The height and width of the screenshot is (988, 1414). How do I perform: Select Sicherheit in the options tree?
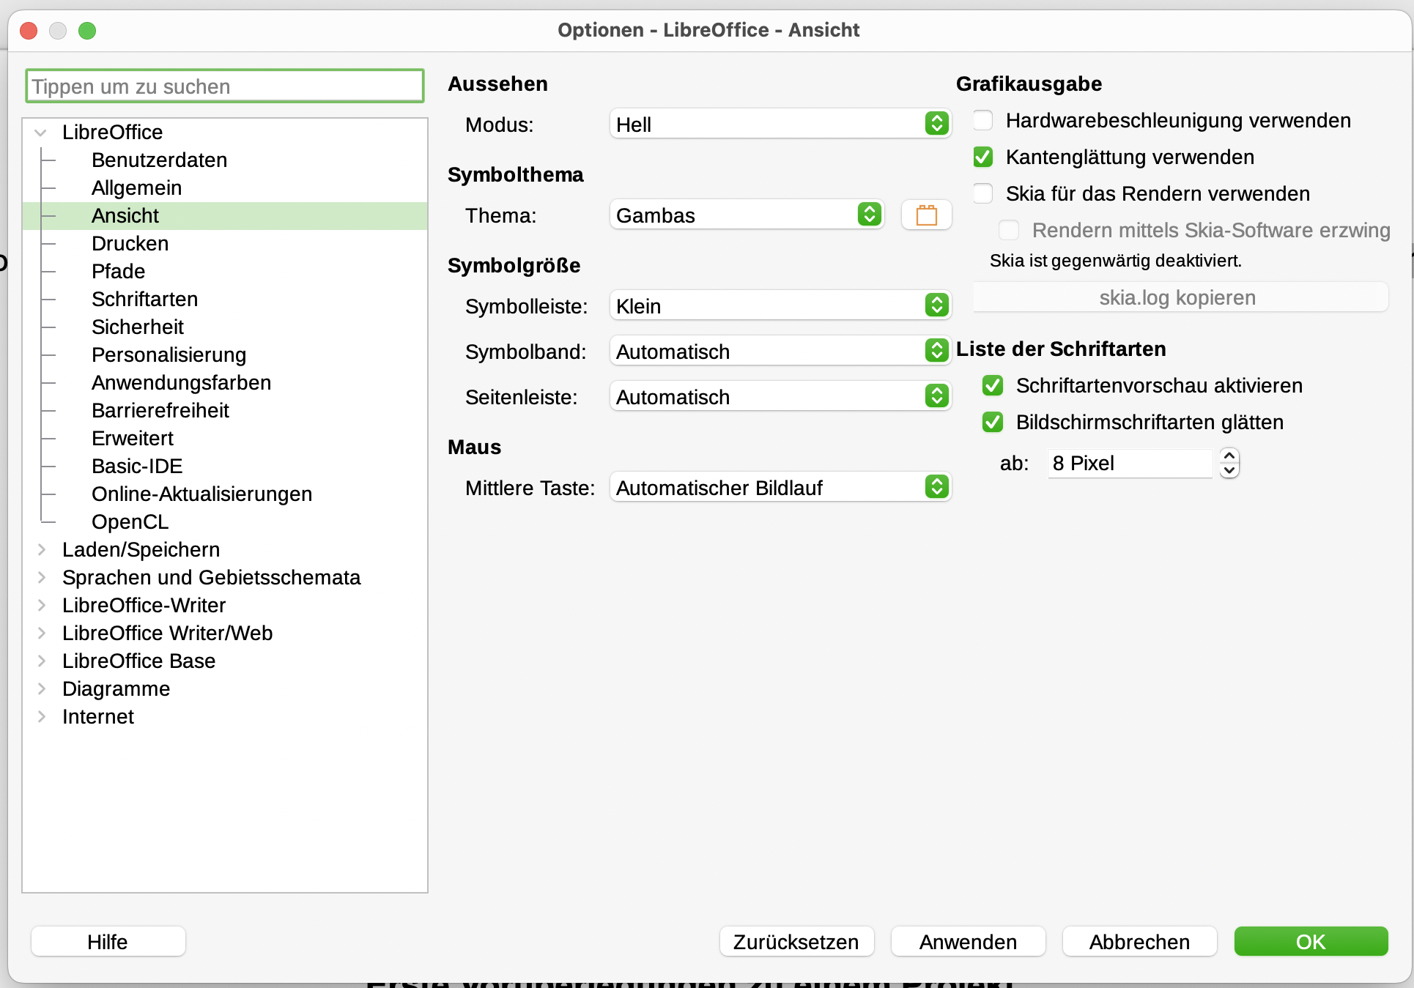coord(137,327)
